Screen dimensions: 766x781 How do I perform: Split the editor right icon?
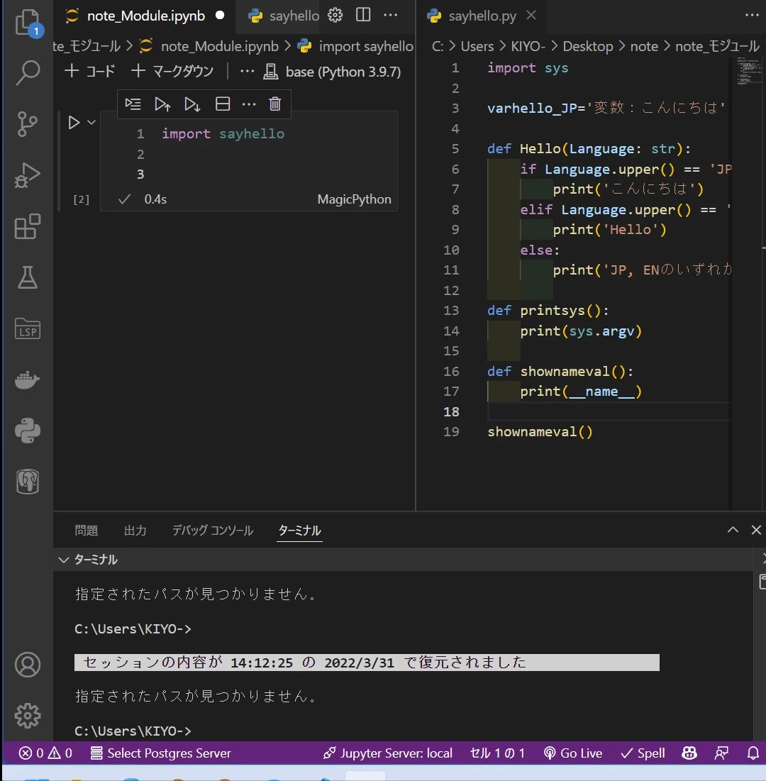coord(364,16)
